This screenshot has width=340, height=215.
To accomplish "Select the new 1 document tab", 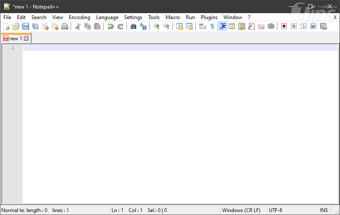I will click(16, 39).
